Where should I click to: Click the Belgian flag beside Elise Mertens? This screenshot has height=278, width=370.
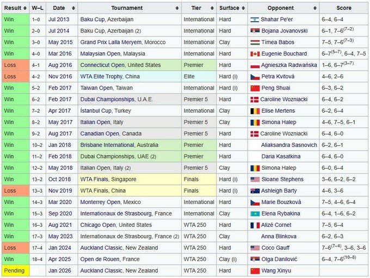(x=255, y=111)
